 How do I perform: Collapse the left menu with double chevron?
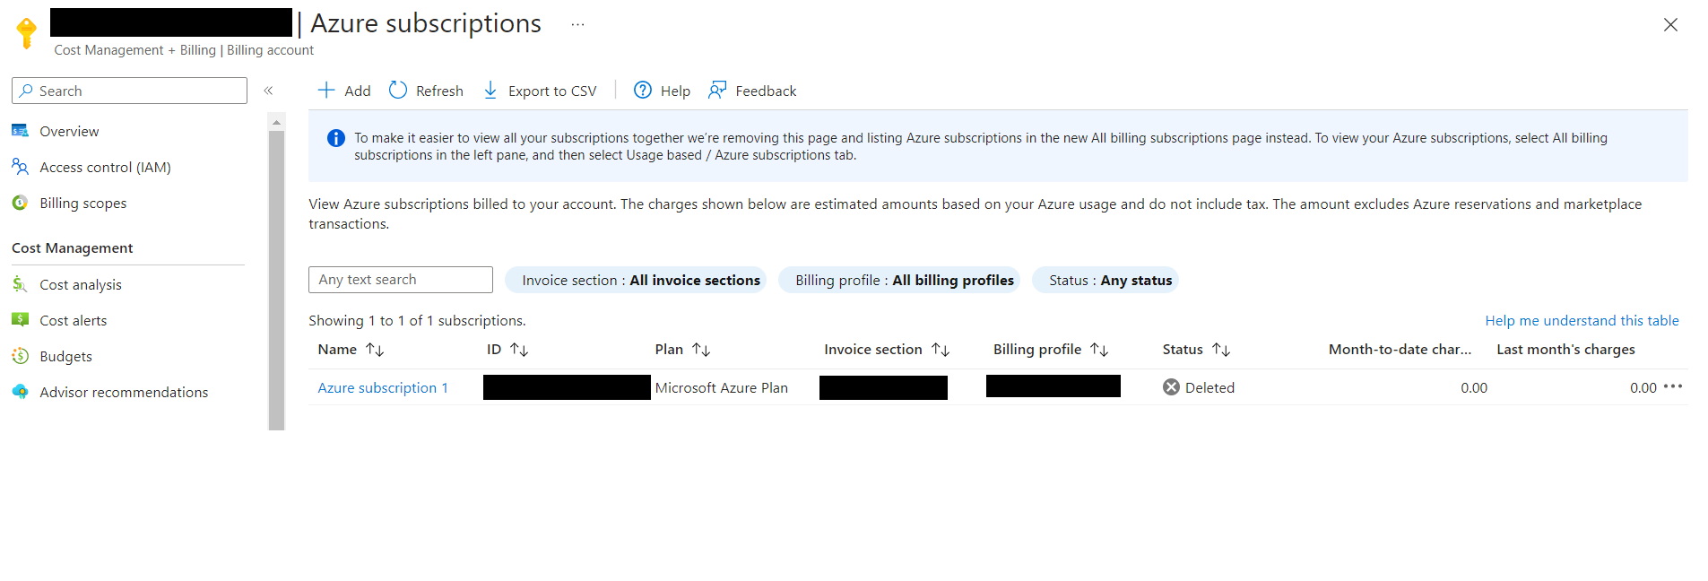click(268, 91)
